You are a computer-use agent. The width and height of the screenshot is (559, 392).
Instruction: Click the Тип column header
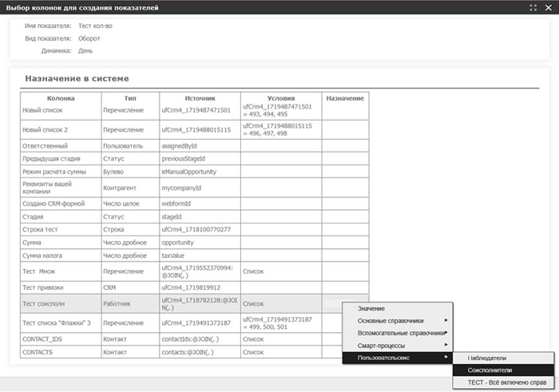[130, 98]
